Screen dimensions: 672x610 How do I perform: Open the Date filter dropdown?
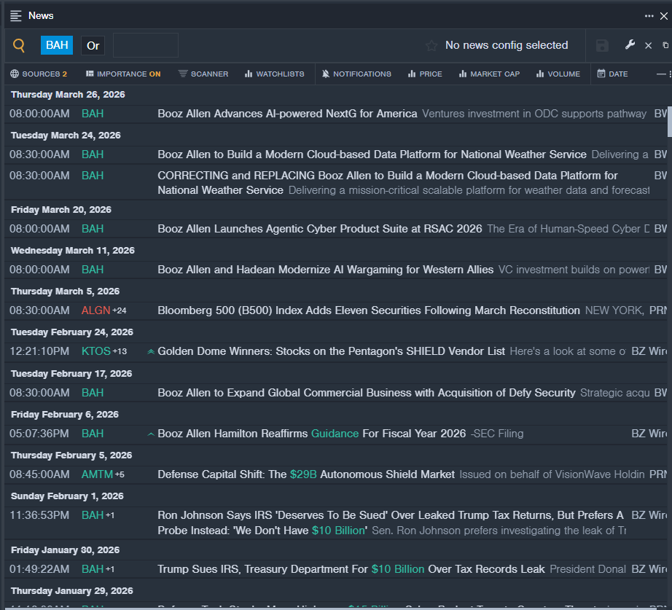pos(612,74)
